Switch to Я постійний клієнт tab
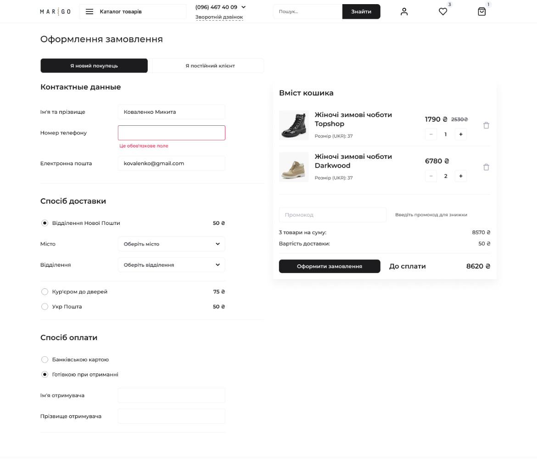The width and height of the screenshot is (537, 459). tap(210, 66)
